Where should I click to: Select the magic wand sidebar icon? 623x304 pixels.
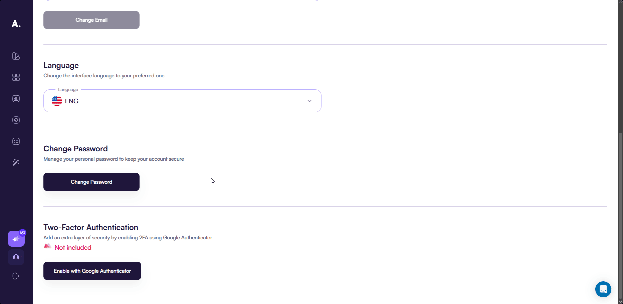16,163
